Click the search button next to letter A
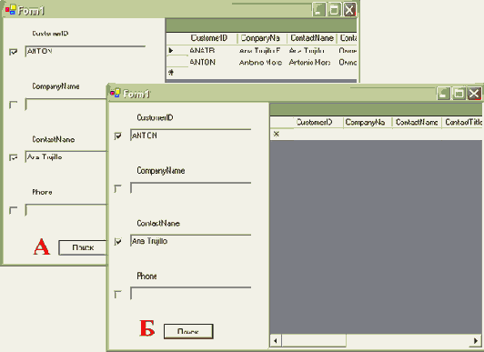 tap(83, 247)
